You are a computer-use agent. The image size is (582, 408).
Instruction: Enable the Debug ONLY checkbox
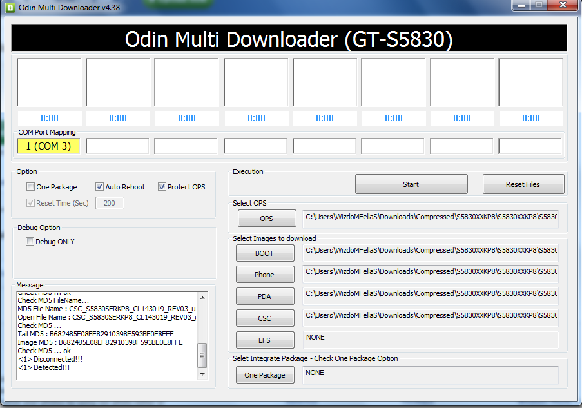(x=30, y=242)
